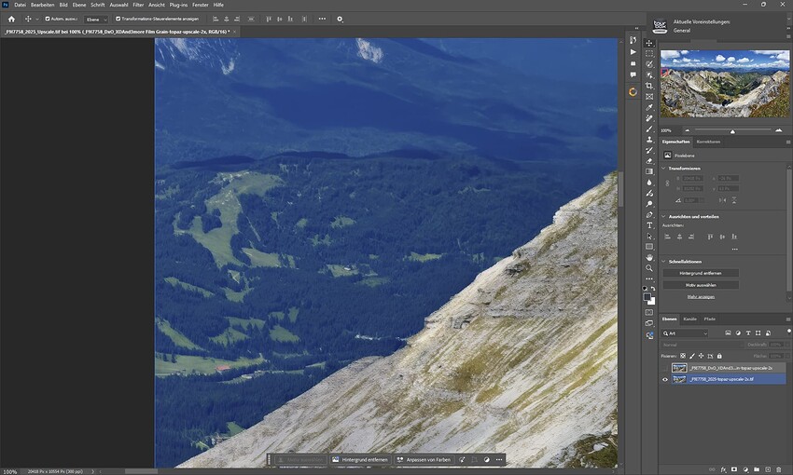Select the Crop tool
The image size is (793, 475).
(x=649, y=86)
